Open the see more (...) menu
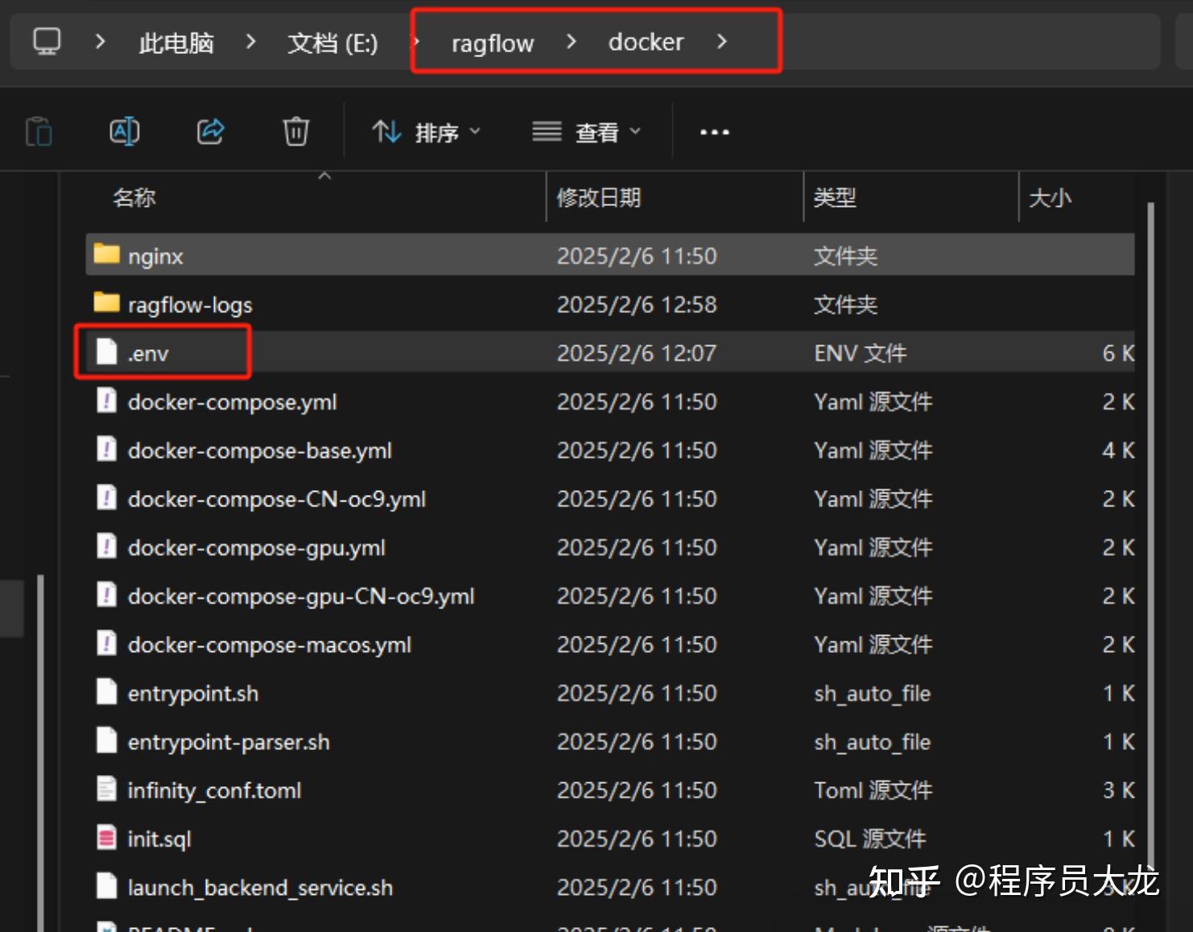 713,131
